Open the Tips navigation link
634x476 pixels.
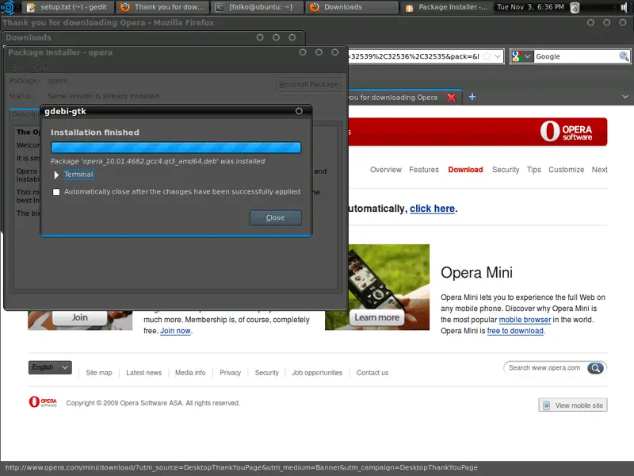[533, 170]
